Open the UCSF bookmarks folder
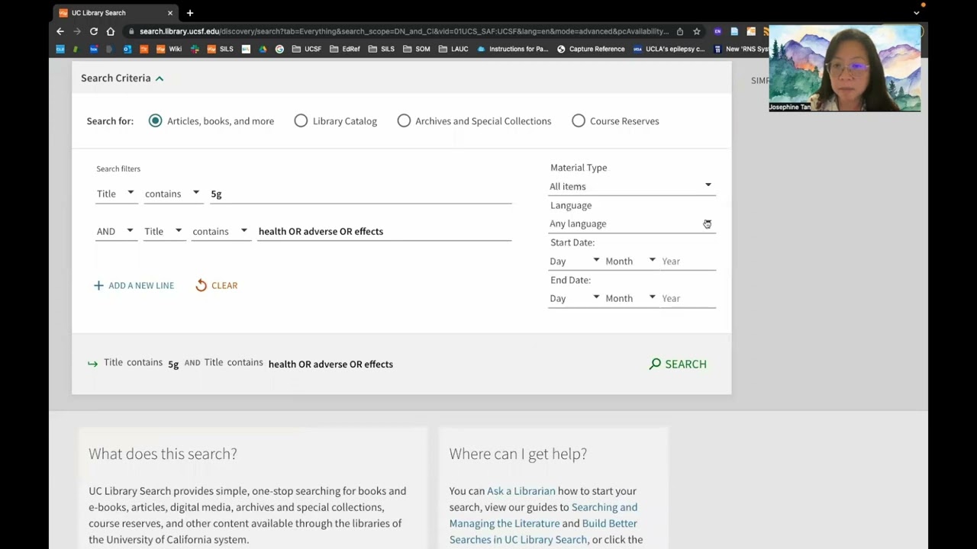This screenshot has width=977, height=549. [307, 49]
